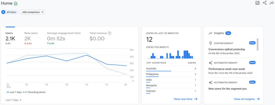
Task: Click the Preceding period legend entry
Action: pyautogui.click(x=34, y=92)
